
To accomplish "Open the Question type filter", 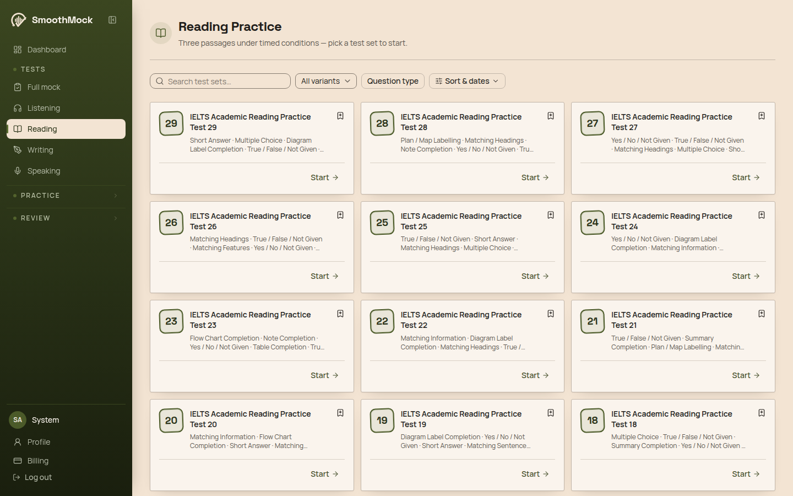I will 393,81.
